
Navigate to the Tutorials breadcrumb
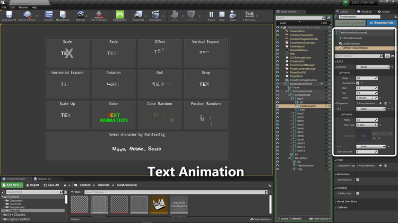coord(103,185)
